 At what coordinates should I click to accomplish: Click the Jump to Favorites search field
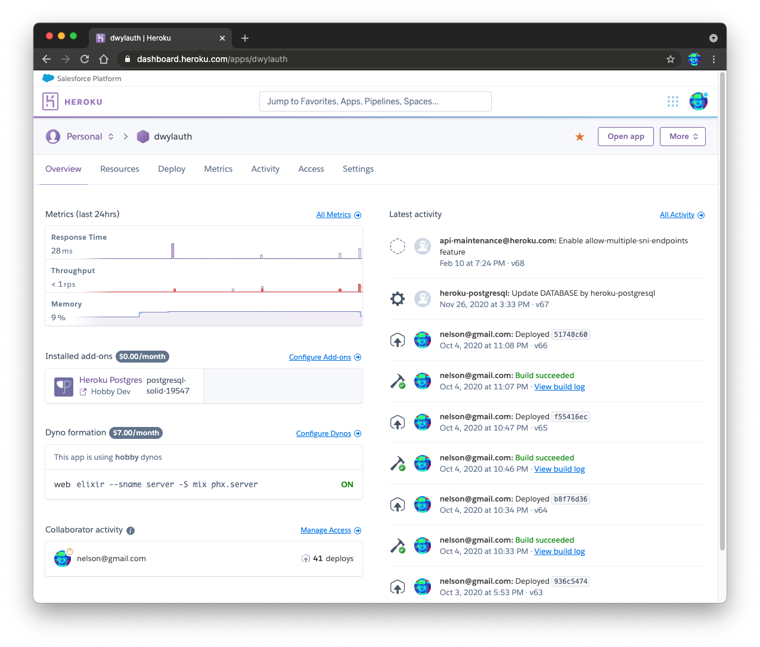(x=376, y=101)
